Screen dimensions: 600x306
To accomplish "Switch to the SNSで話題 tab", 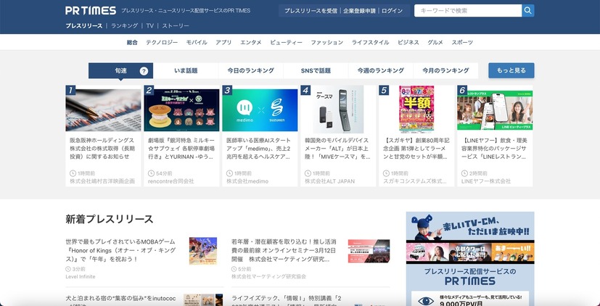I will click(x=316, y=71).
